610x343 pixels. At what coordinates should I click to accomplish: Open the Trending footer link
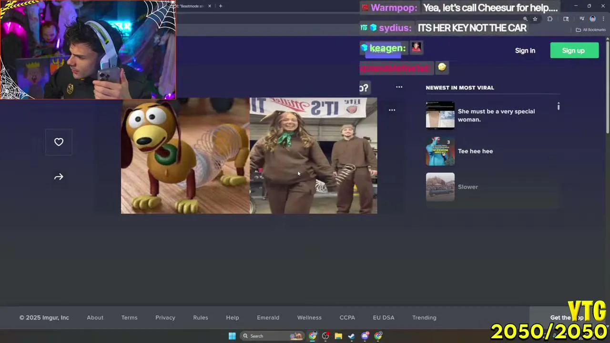[x=424, y=318]
